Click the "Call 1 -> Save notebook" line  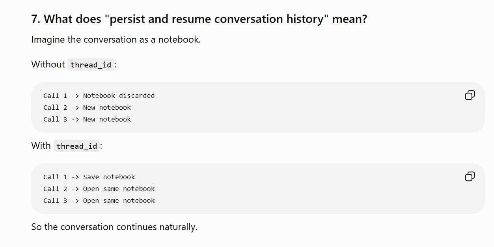click(89, 177)
